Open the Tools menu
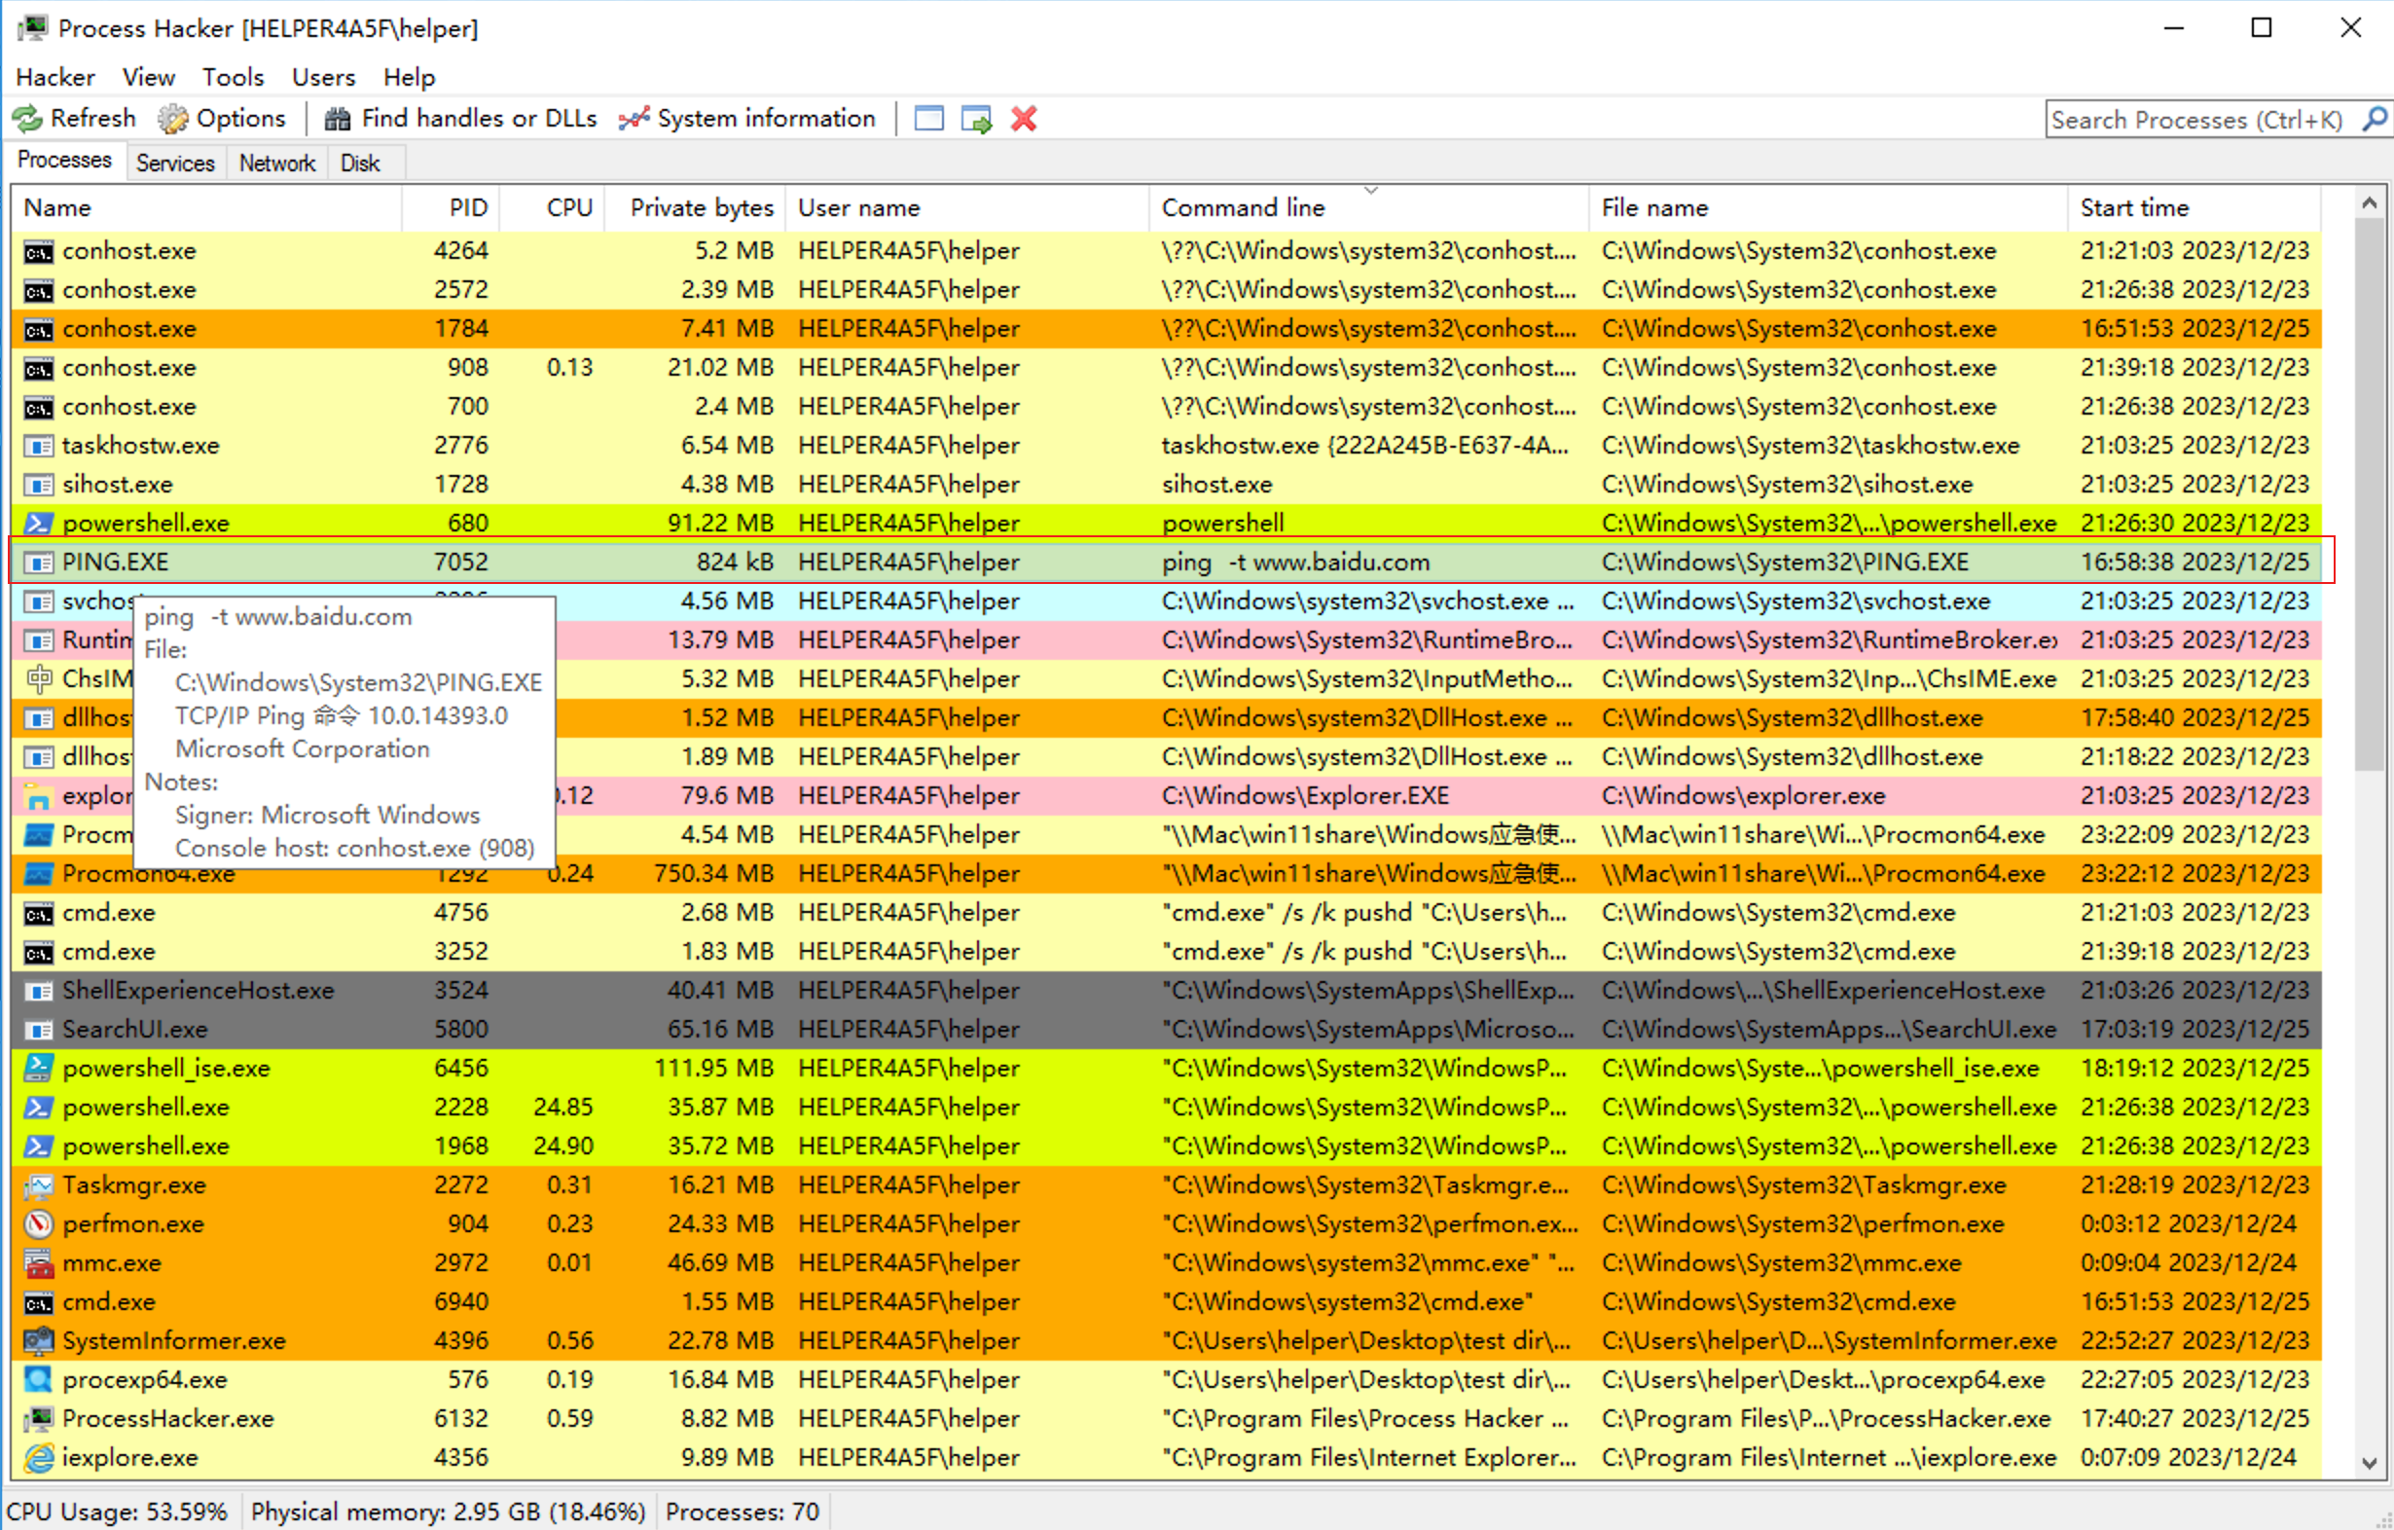 point(233,78)
